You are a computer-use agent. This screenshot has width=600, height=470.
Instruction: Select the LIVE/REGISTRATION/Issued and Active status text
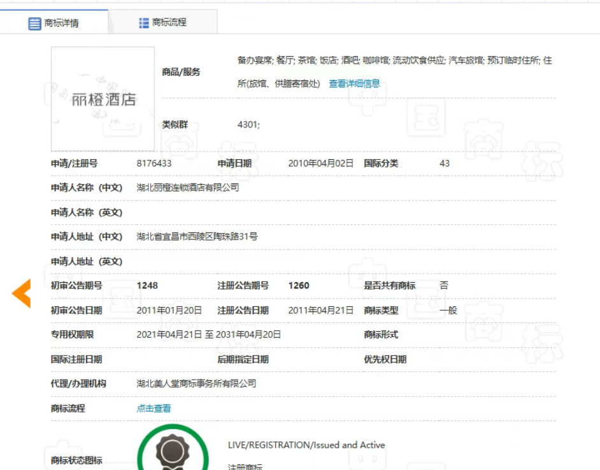pos(306,445)
